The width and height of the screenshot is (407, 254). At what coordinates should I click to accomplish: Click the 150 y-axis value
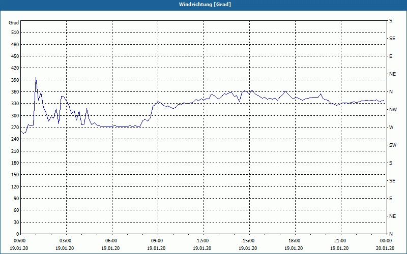[15, 174]
